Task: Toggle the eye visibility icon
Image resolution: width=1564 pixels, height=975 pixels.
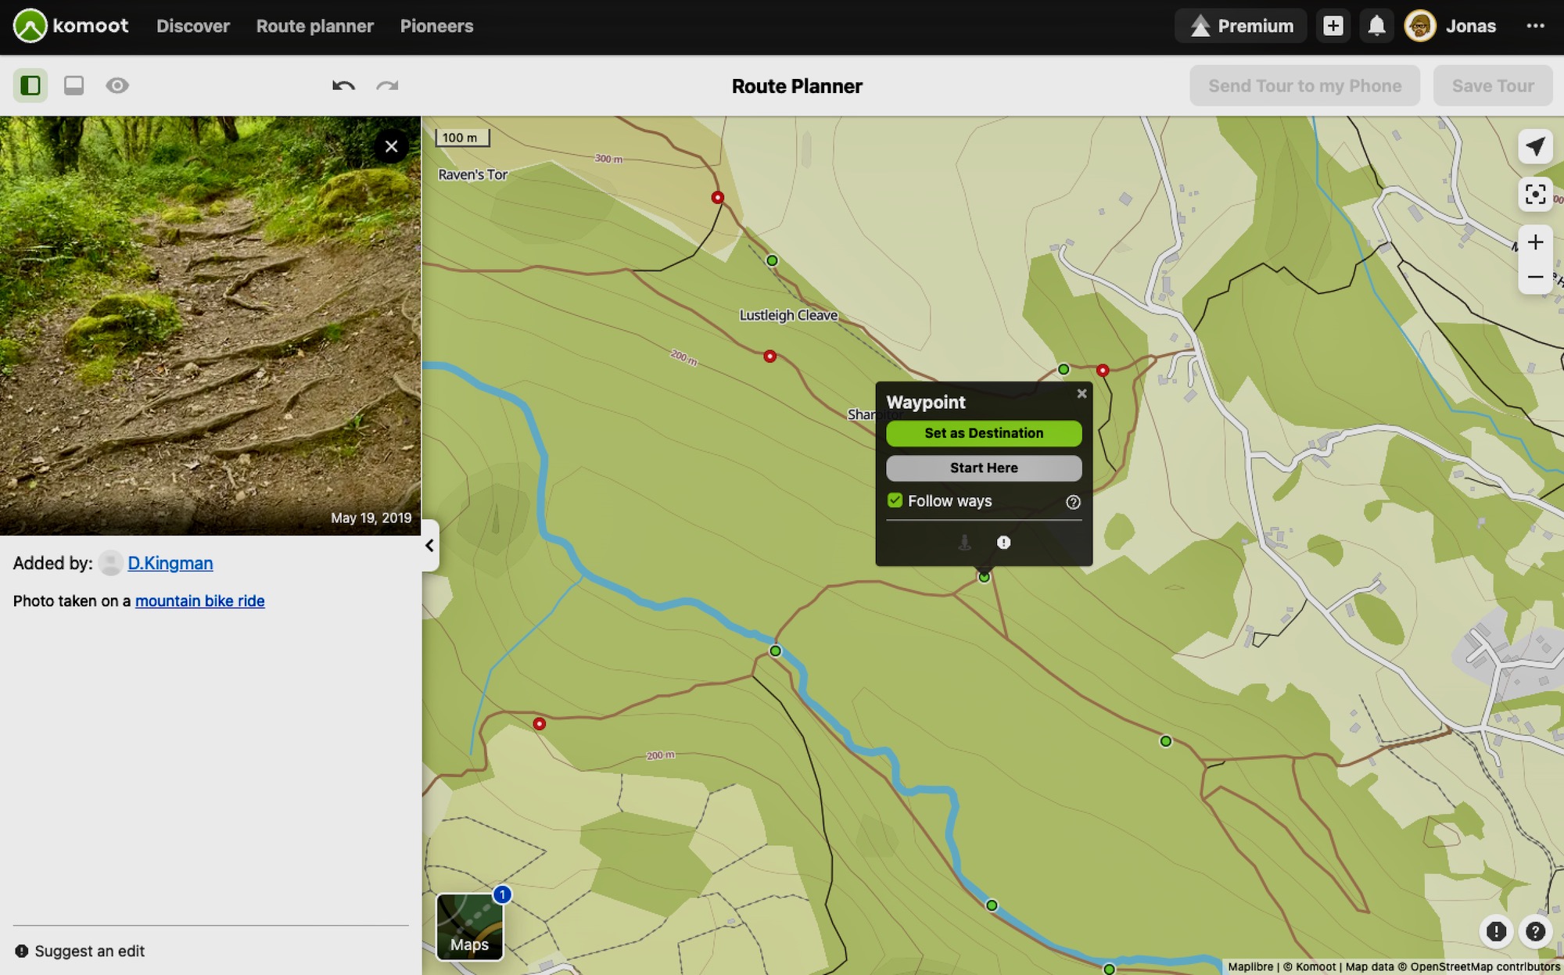Action: pos(117,85)
